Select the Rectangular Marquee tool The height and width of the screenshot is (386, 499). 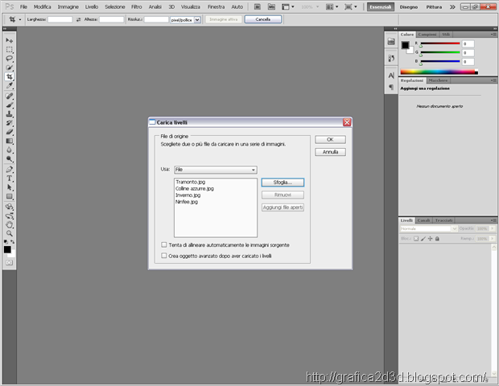(10, 49)
